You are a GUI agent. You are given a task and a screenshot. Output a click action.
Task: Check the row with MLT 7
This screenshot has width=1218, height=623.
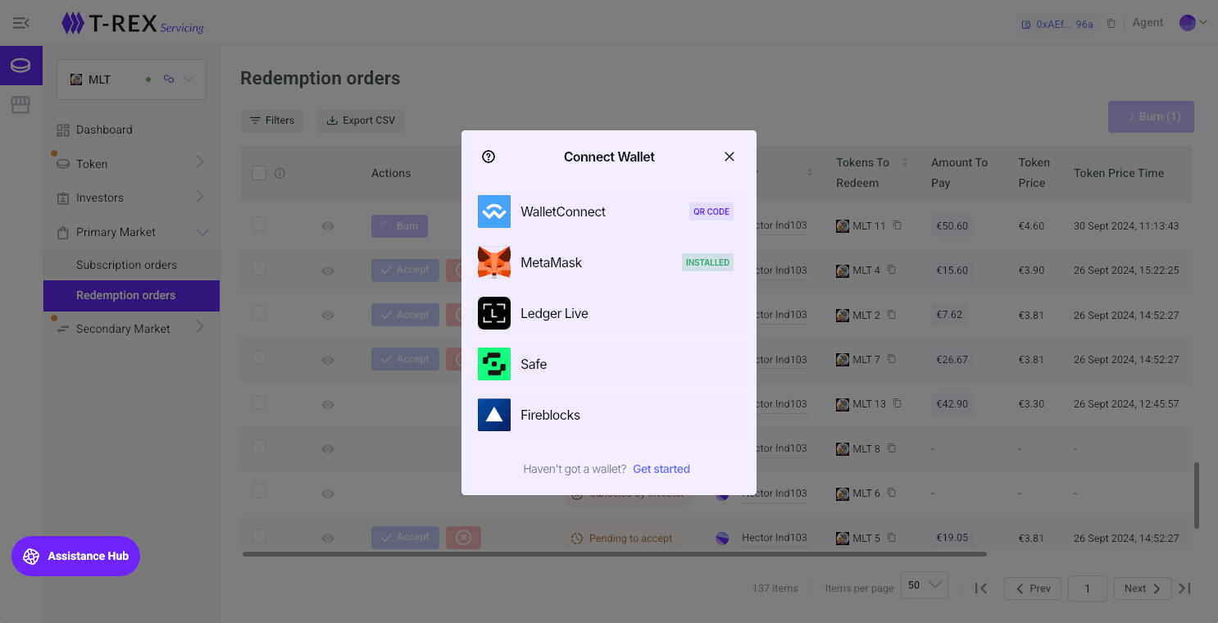[259, 357]
